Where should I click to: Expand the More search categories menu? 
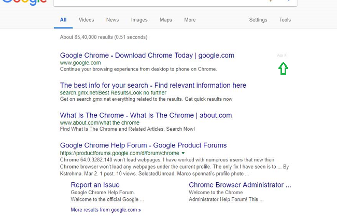(x=190, y=20)
